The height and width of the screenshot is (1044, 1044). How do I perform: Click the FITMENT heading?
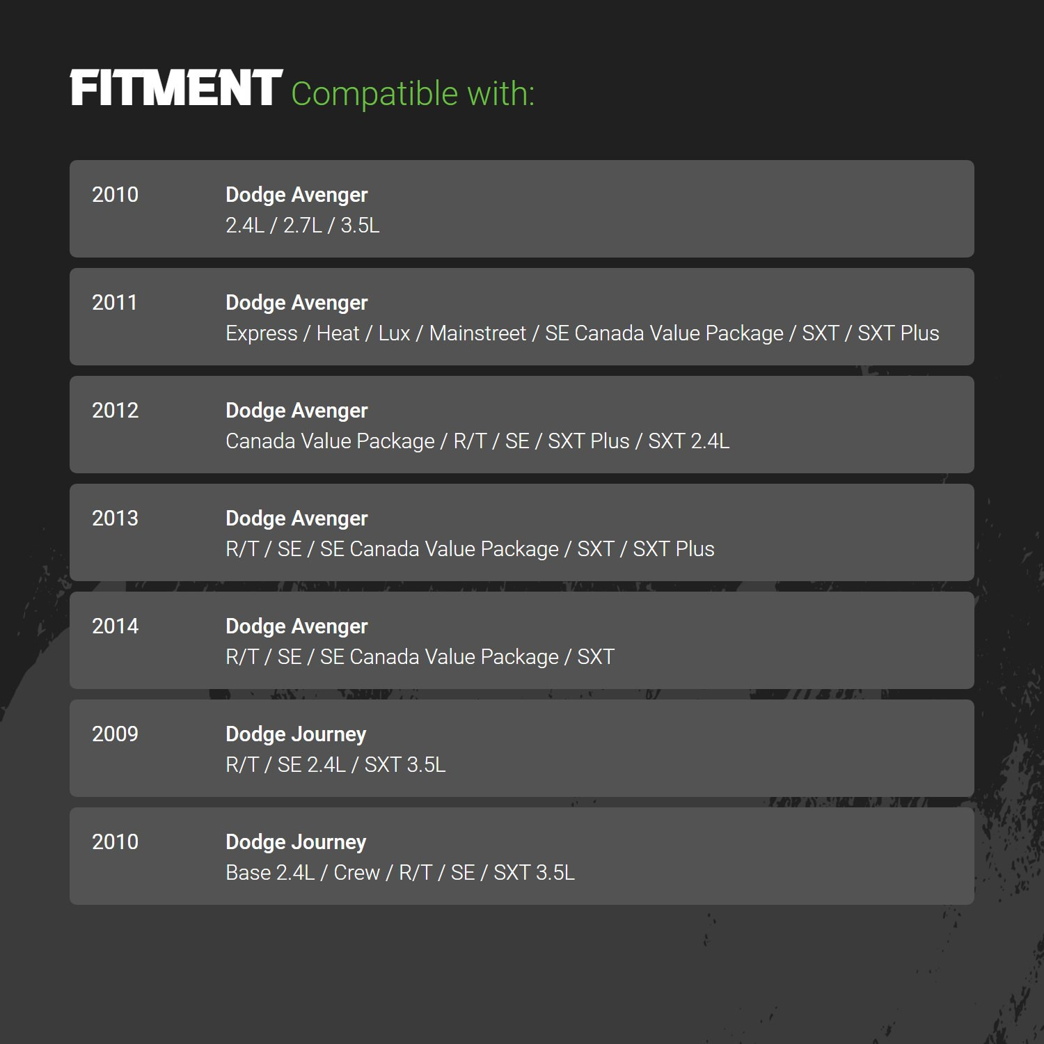pos(176,88)
